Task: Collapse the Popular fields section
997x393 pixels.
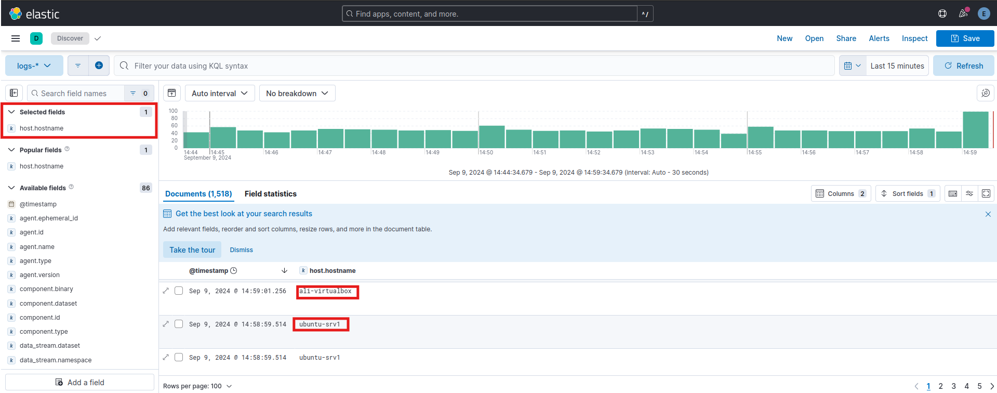Action: pyautogui.click(x=11, y=150)
